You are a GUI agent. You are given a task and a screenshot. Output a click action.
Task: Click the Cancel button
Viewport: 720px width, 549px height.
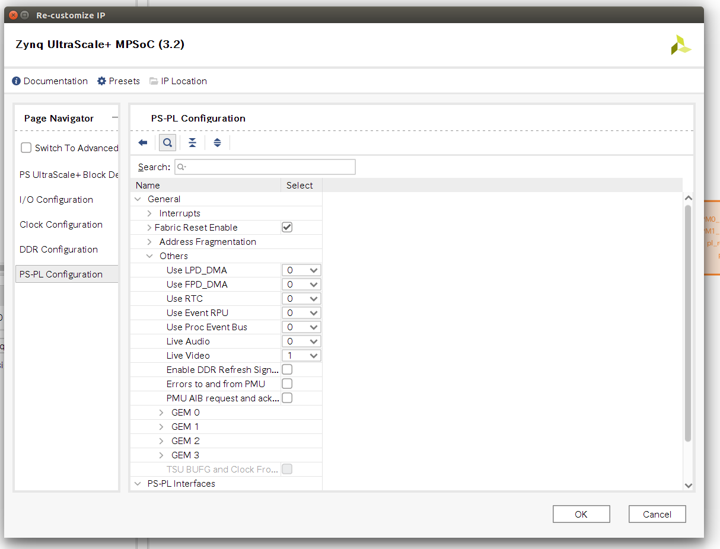(657, 514)
